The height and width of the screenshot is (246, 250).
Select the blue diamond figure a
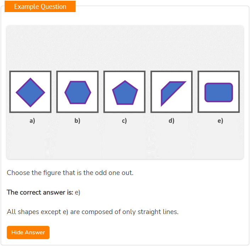[x=30, y=92]
